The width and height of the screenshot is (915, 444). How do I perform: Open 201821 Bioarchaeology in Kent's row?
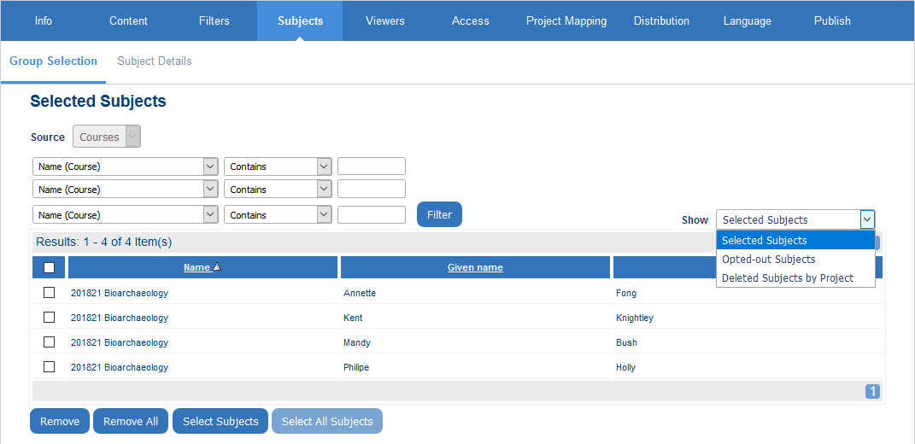[x=120, y=318]
